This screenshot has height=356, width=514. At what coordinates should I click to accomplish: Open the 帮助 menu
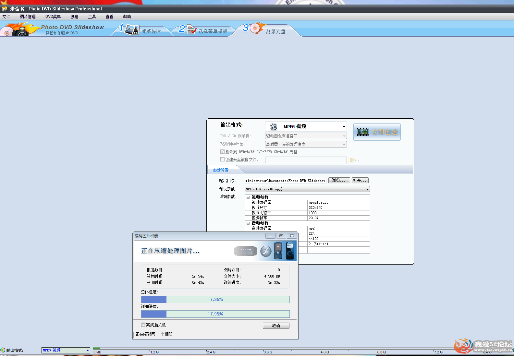click(x=127, y=17)
